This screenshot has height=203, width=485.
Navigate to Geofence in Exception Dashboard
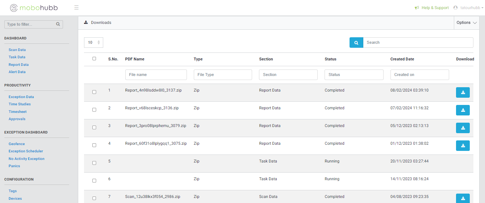(17, 144)
